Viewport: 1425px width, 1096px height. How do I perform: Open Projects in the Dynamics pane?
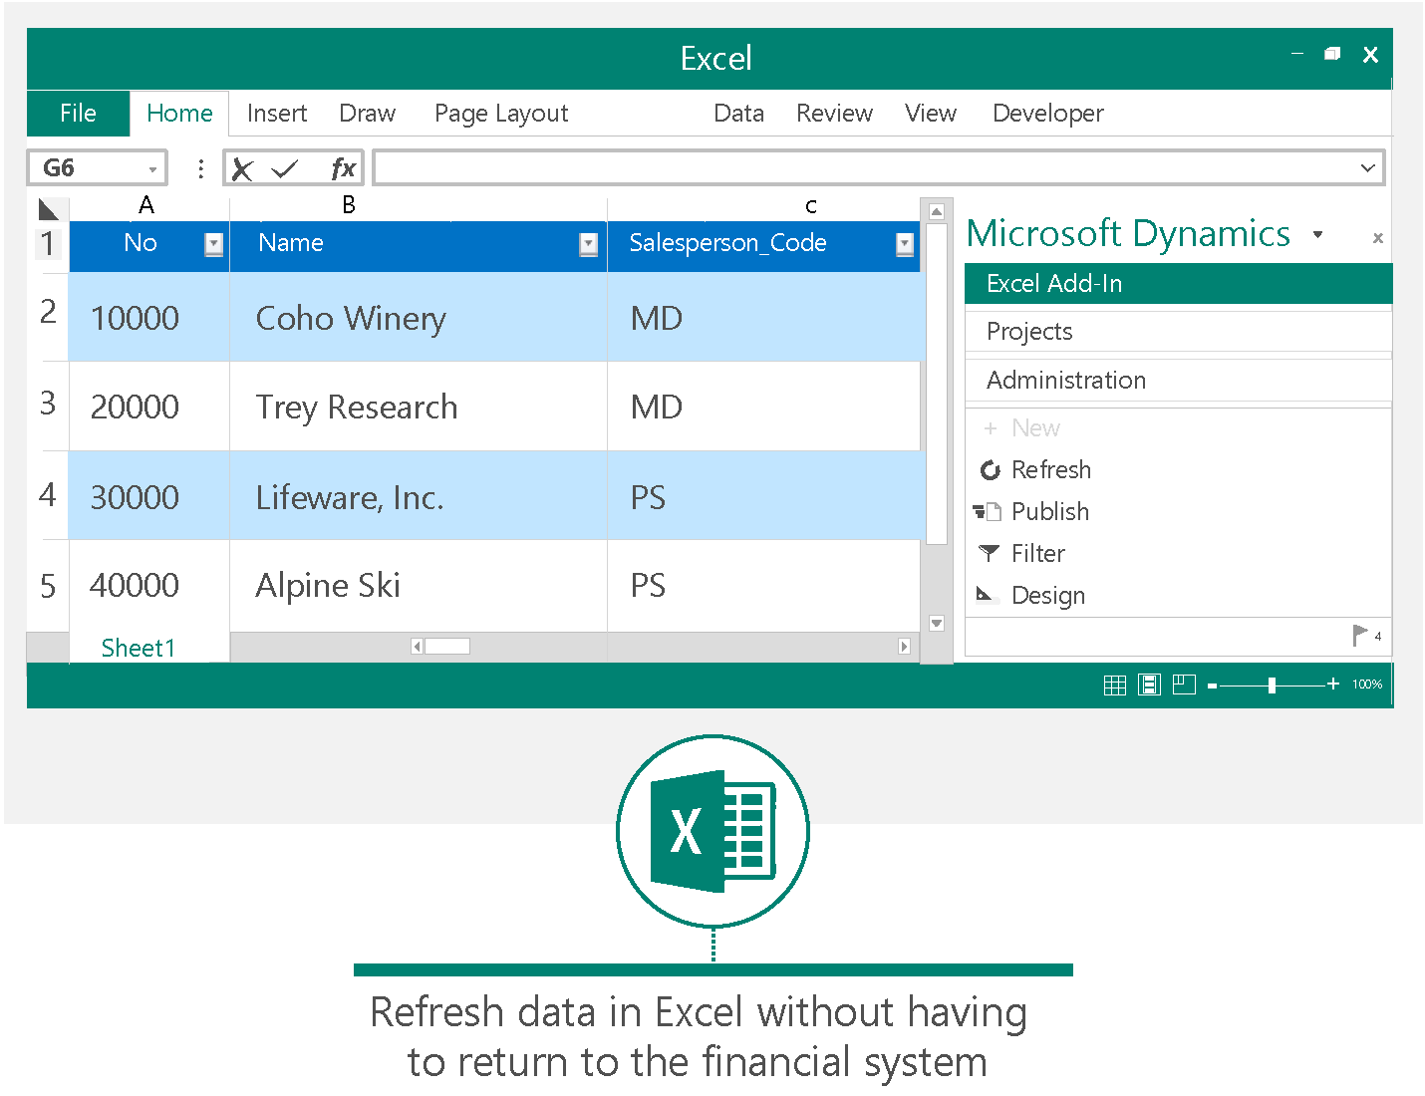tap(1029, 331)
